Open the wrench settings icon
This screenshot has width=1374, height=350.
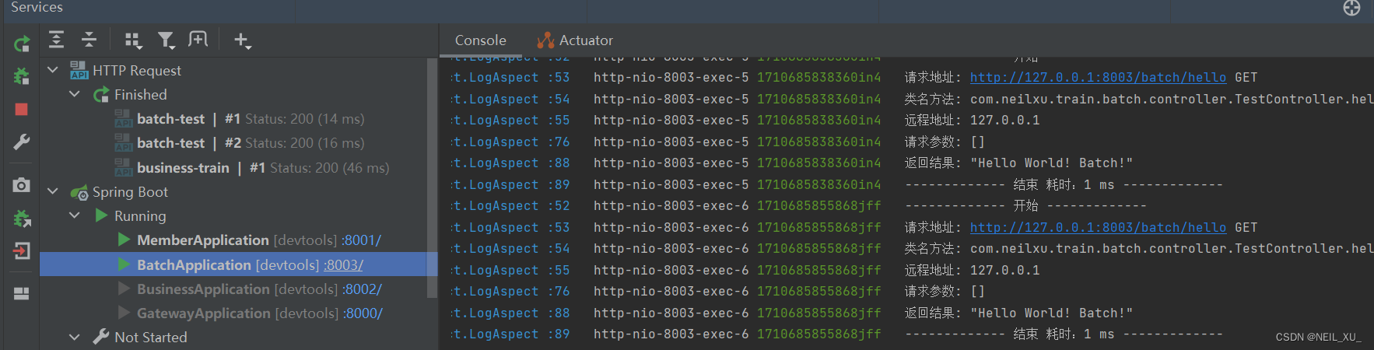[x=22, y=142]
